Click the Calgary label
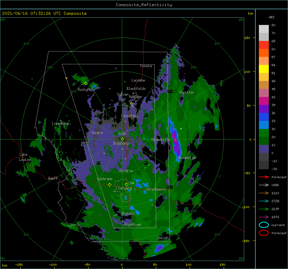 click(x=125, y=188)
